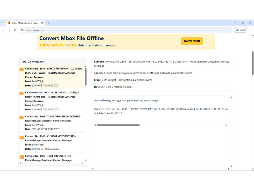Select the envelope icon for Contract 1208 TUFFY AUTO

click(22, 117)
